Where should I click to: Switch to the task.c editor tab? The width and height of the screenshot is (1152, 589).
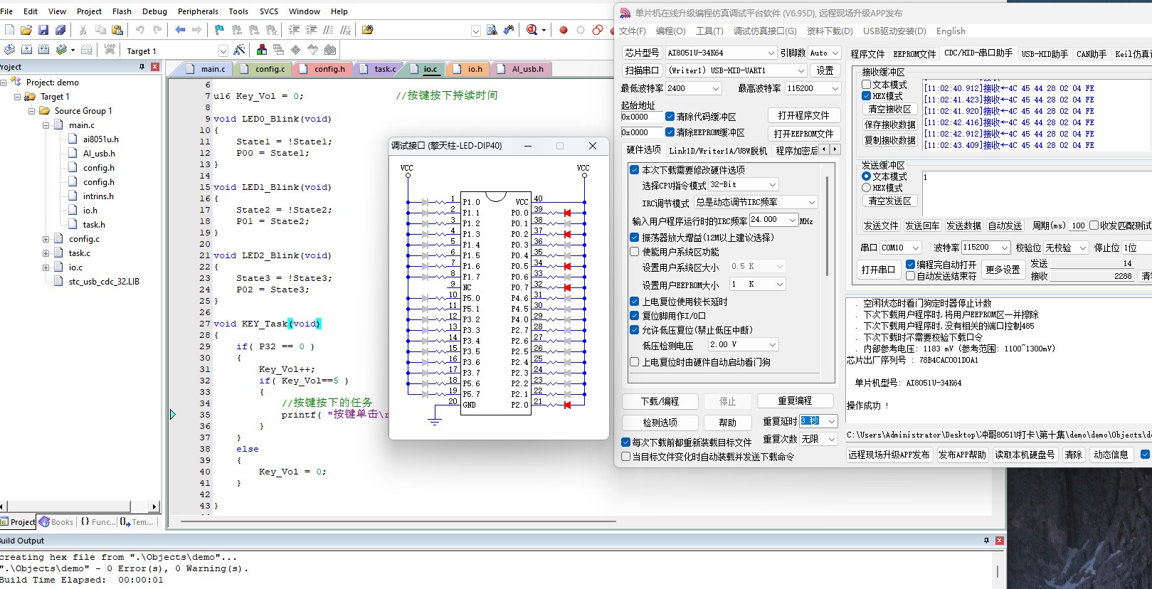[379, 69]
